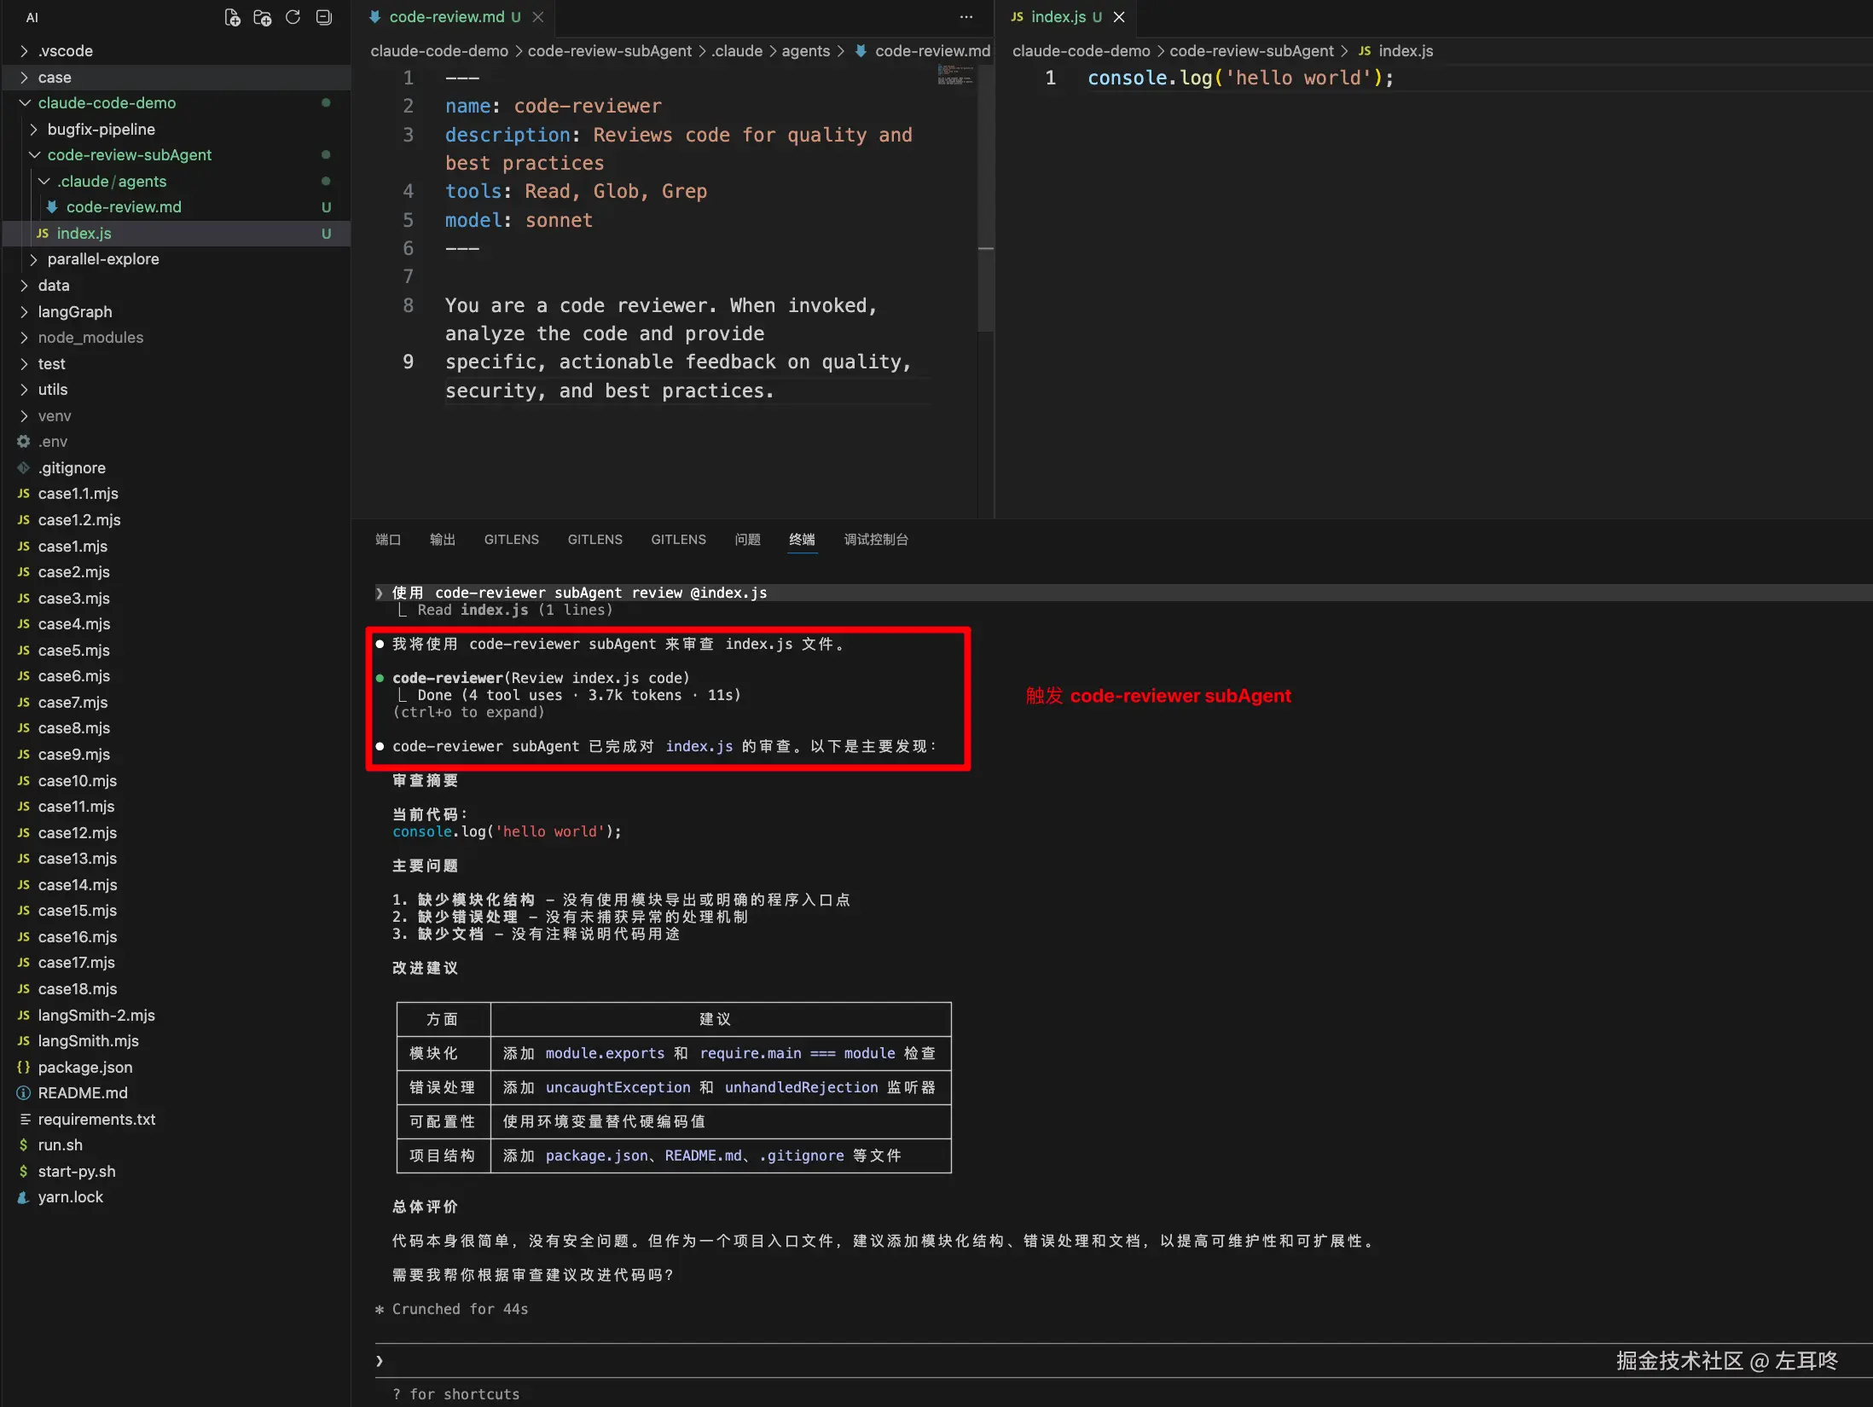This screenshot has width=1873, height=1407.
Task: Click the terminal prompt input line
Action: coord(853,1361)
